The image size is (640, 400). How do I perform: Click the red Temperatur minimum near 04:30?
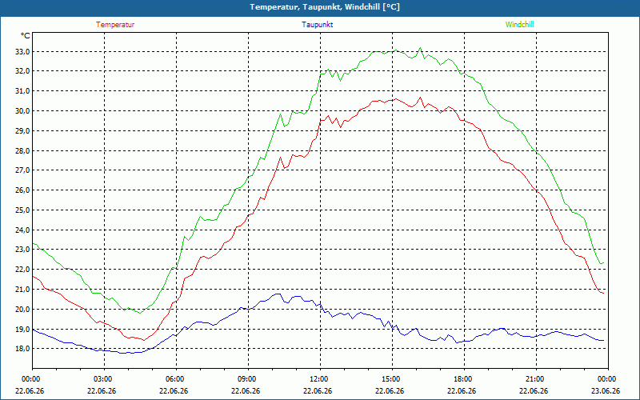coord(144,340)
